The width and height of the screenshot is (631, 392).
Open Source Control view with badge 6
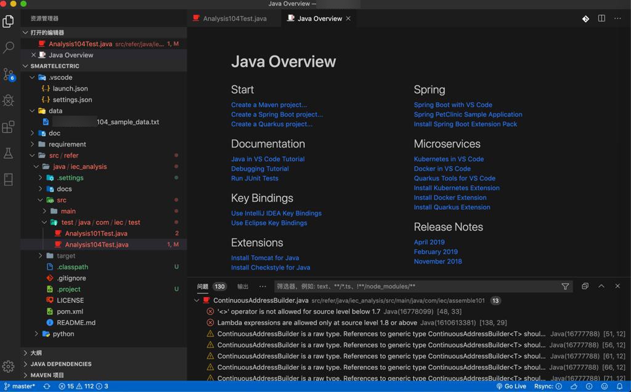tap(9, 74)
